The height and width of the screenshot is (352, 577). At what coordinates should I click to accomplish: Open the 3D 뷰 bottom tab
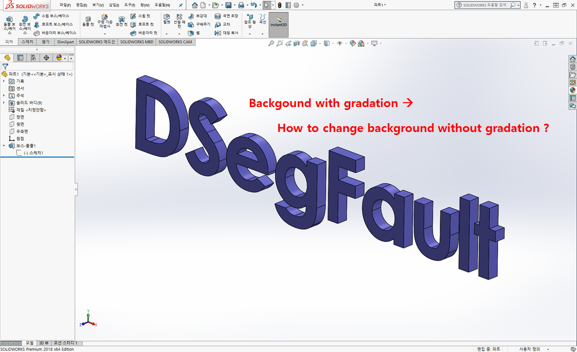[x=44, y=343]
